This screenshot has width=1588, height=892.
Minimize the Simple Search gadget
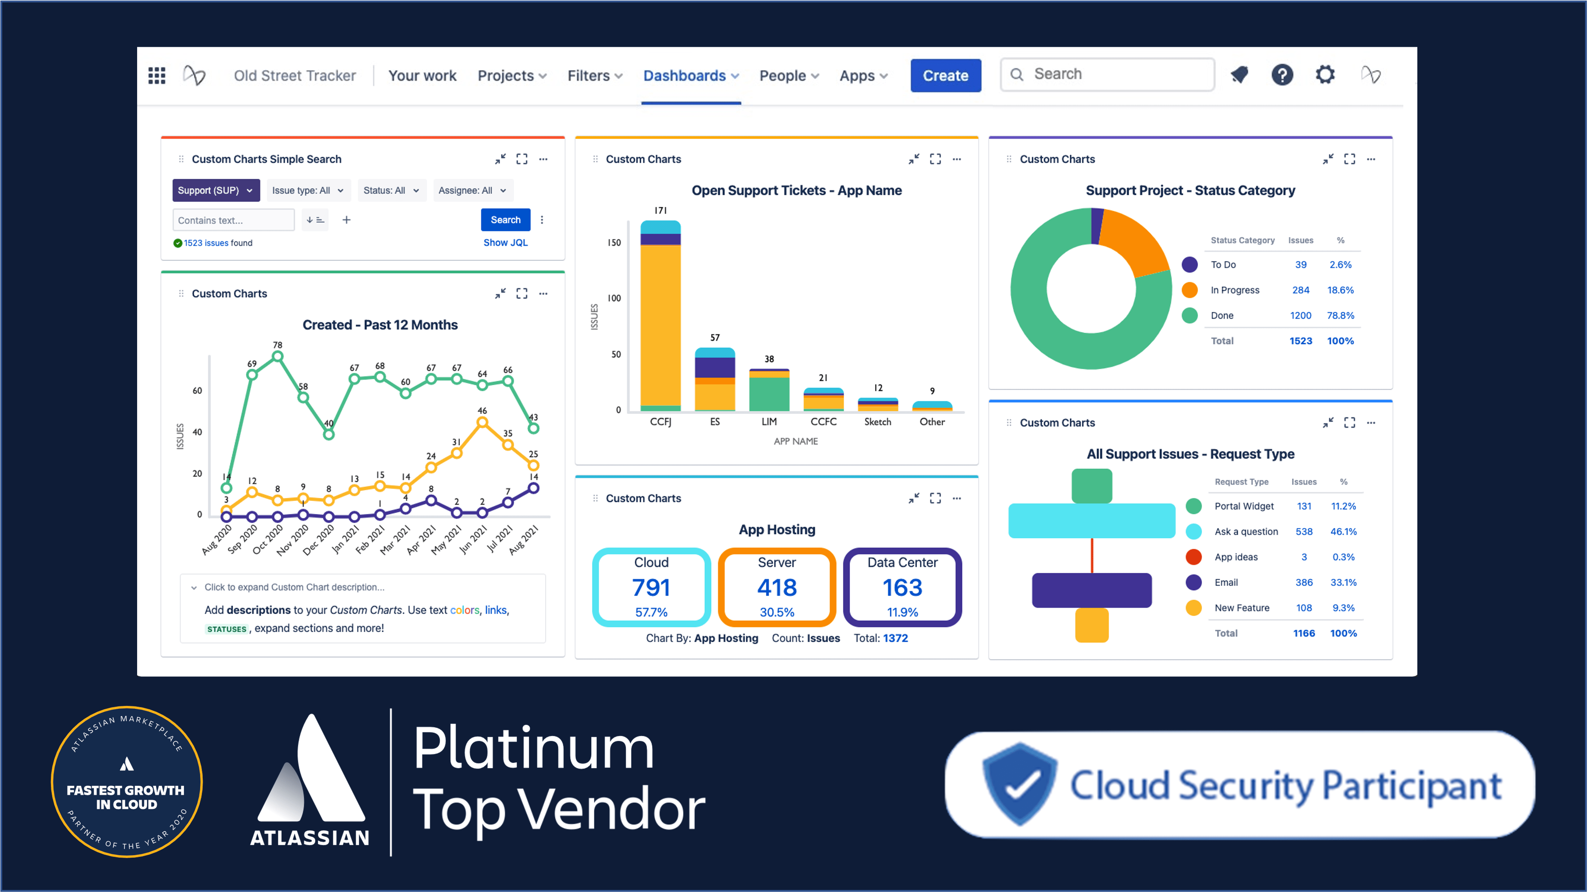(x=500, y=159)
